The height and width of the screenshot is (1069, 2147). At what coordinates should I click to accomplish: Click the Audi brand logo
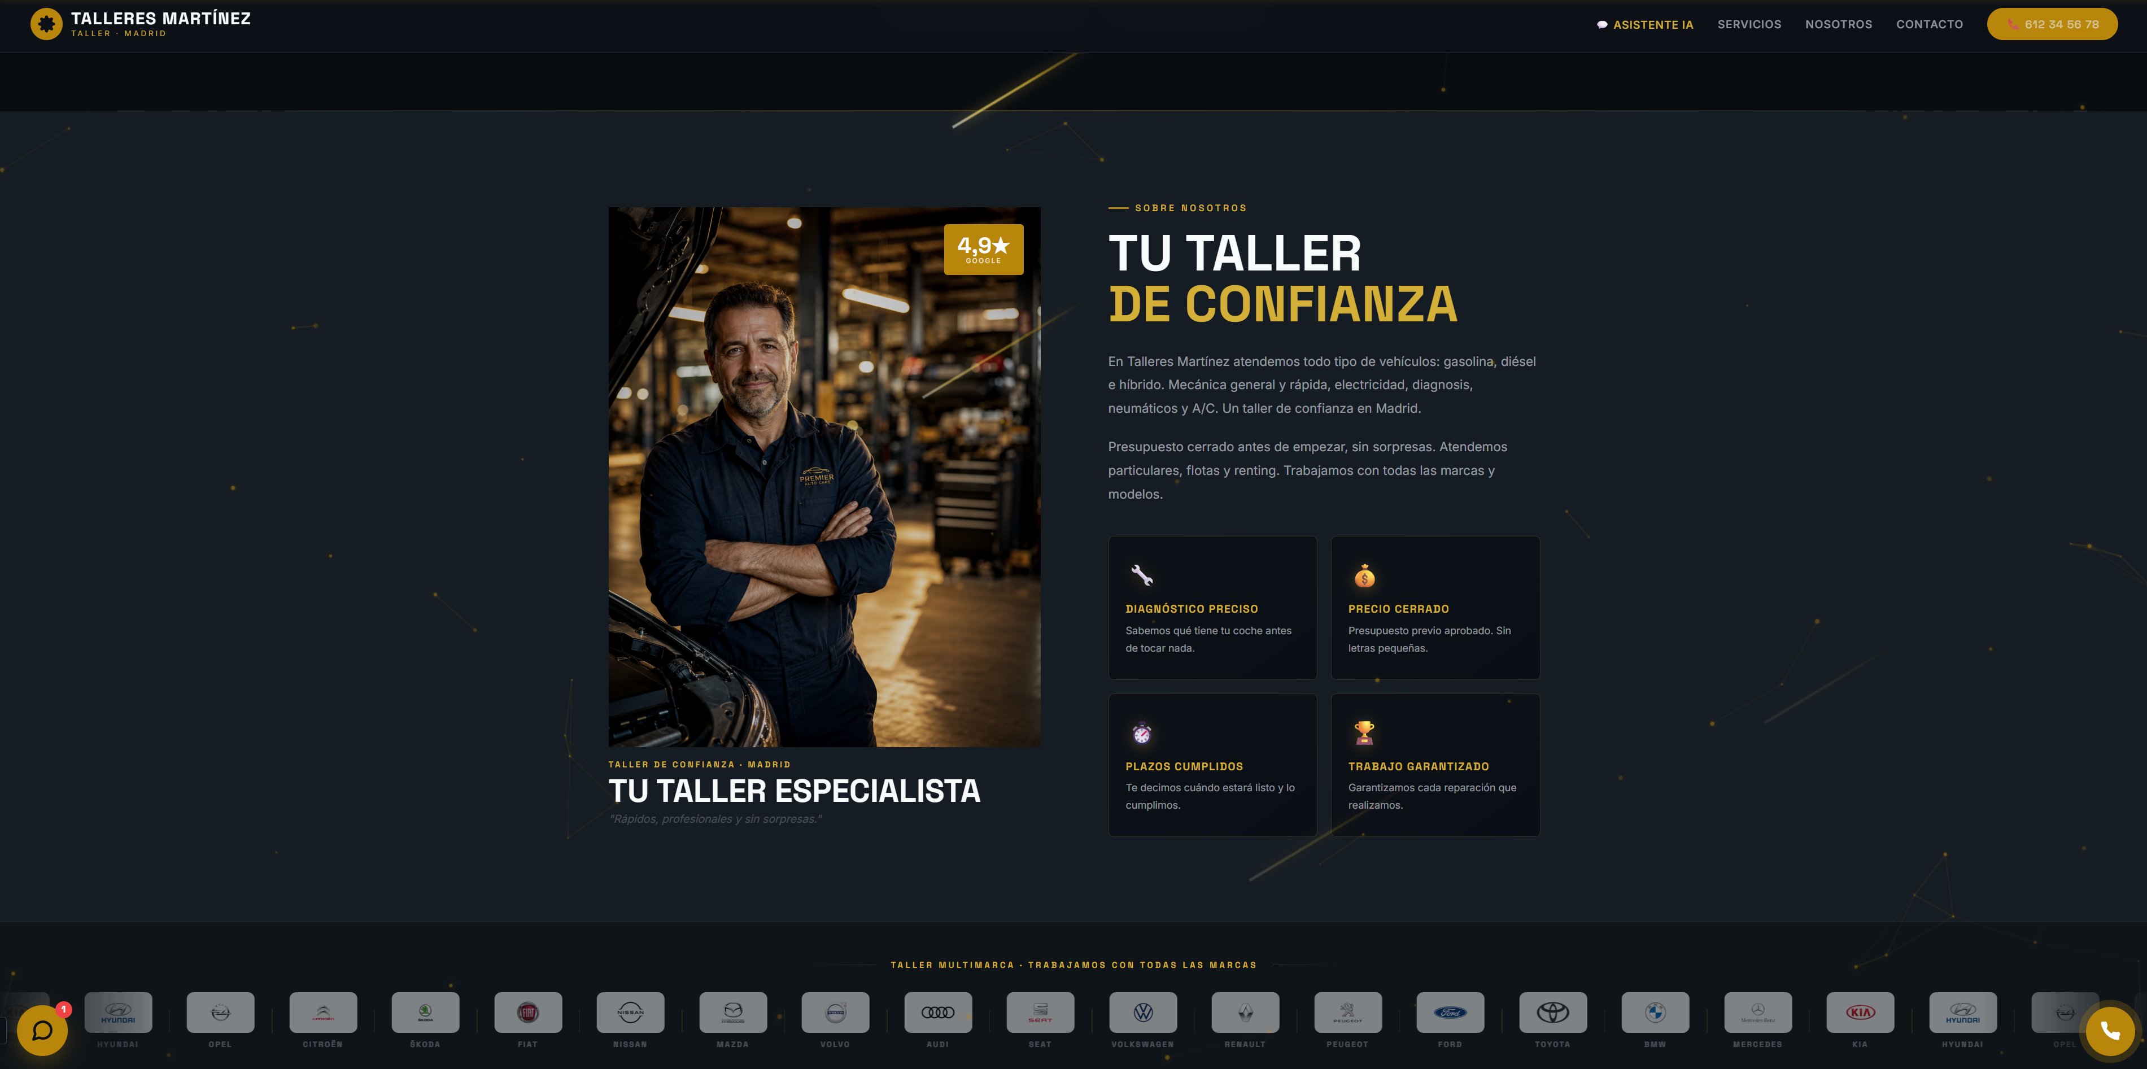click(937, 1013)
